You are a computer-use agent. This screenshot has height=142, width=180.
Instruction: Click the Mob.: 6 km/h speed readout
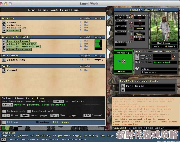(165, 46)
